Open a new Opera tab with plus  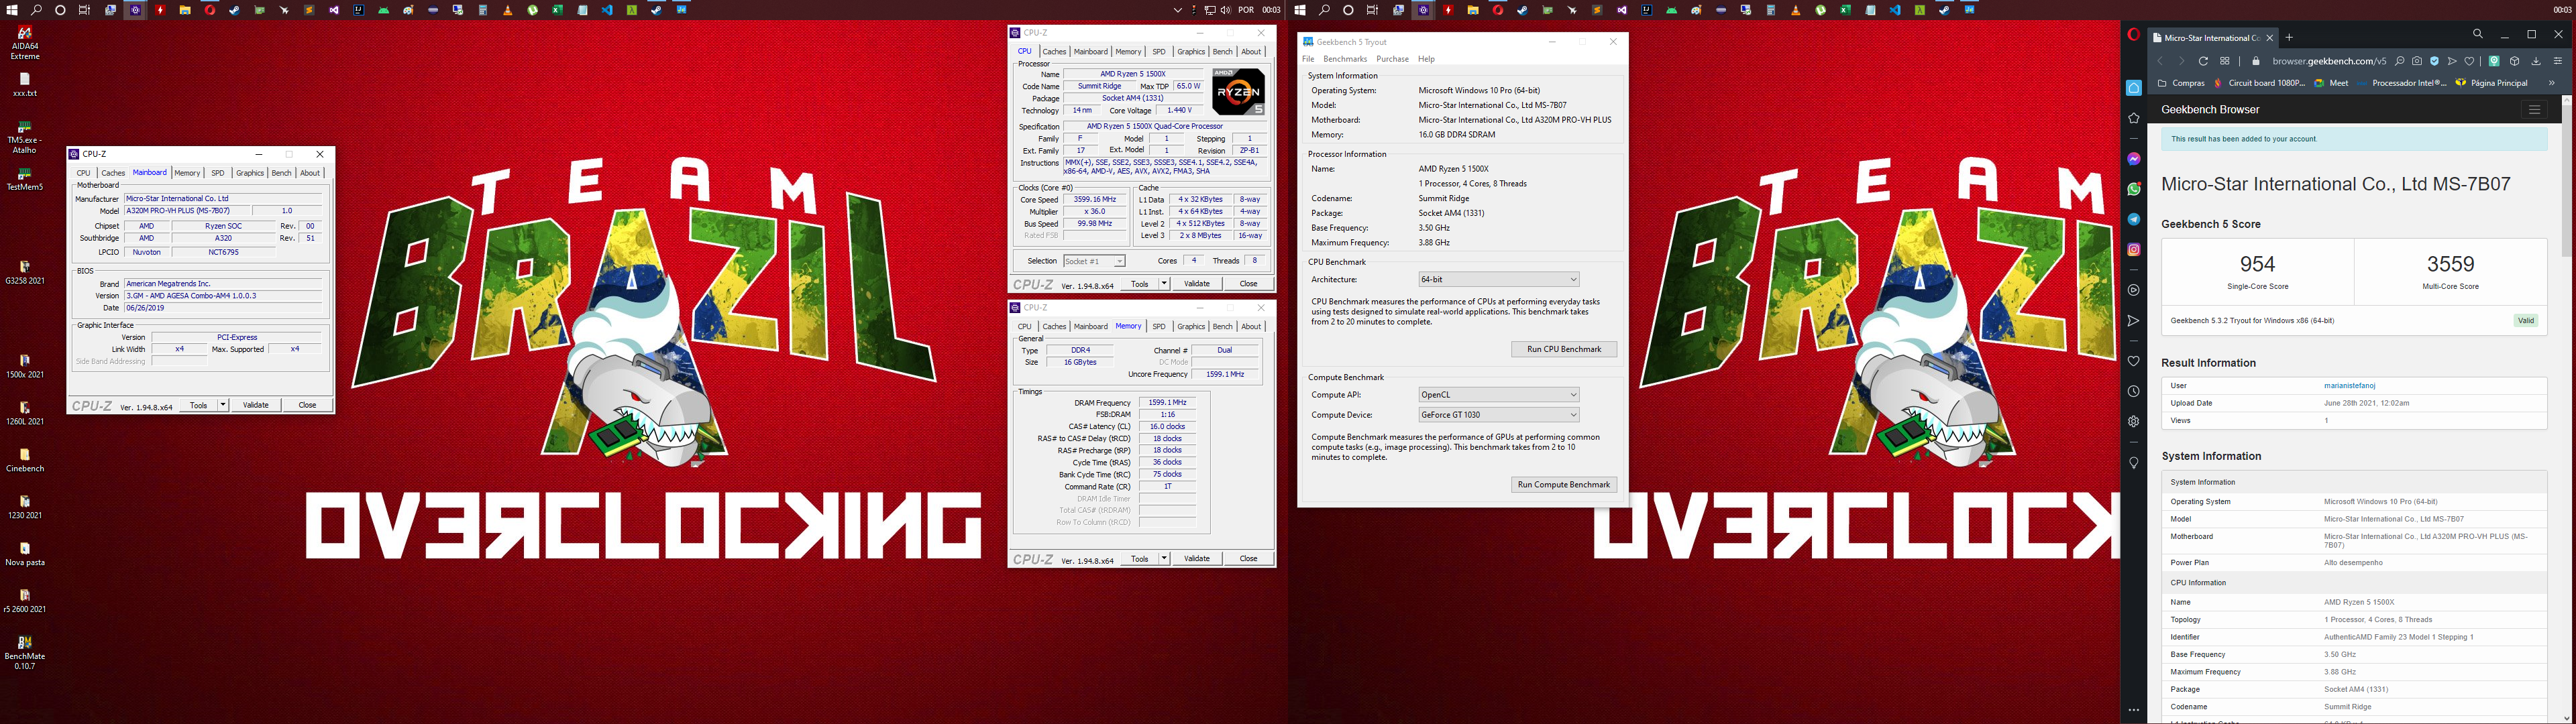(2289, 38)
